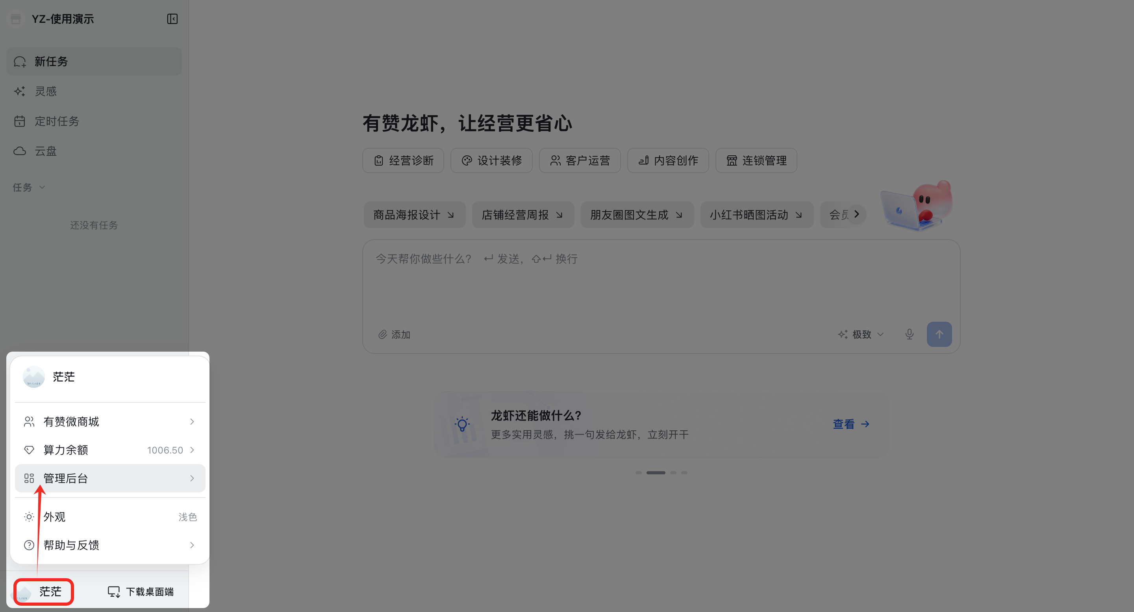Select the second carousel indicator dot

(656, 473)
